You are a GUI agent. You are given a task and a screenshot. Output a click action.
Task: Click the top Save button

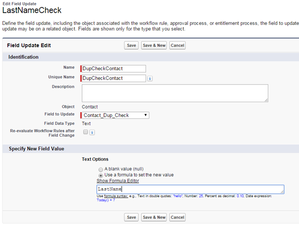pos(131,46)
